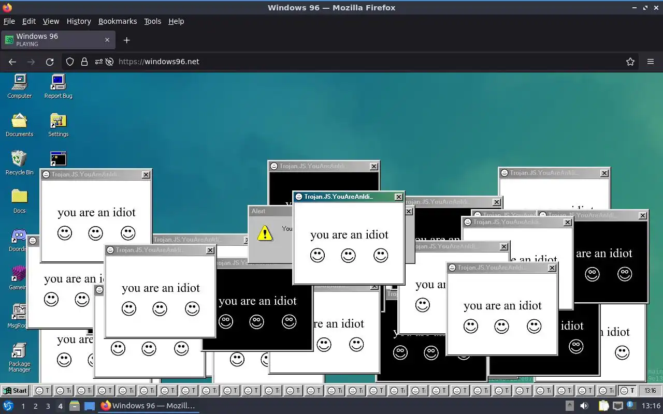663x414 pixels.
Task: Open the Bookmarks menu
Action: pos(118,21)
